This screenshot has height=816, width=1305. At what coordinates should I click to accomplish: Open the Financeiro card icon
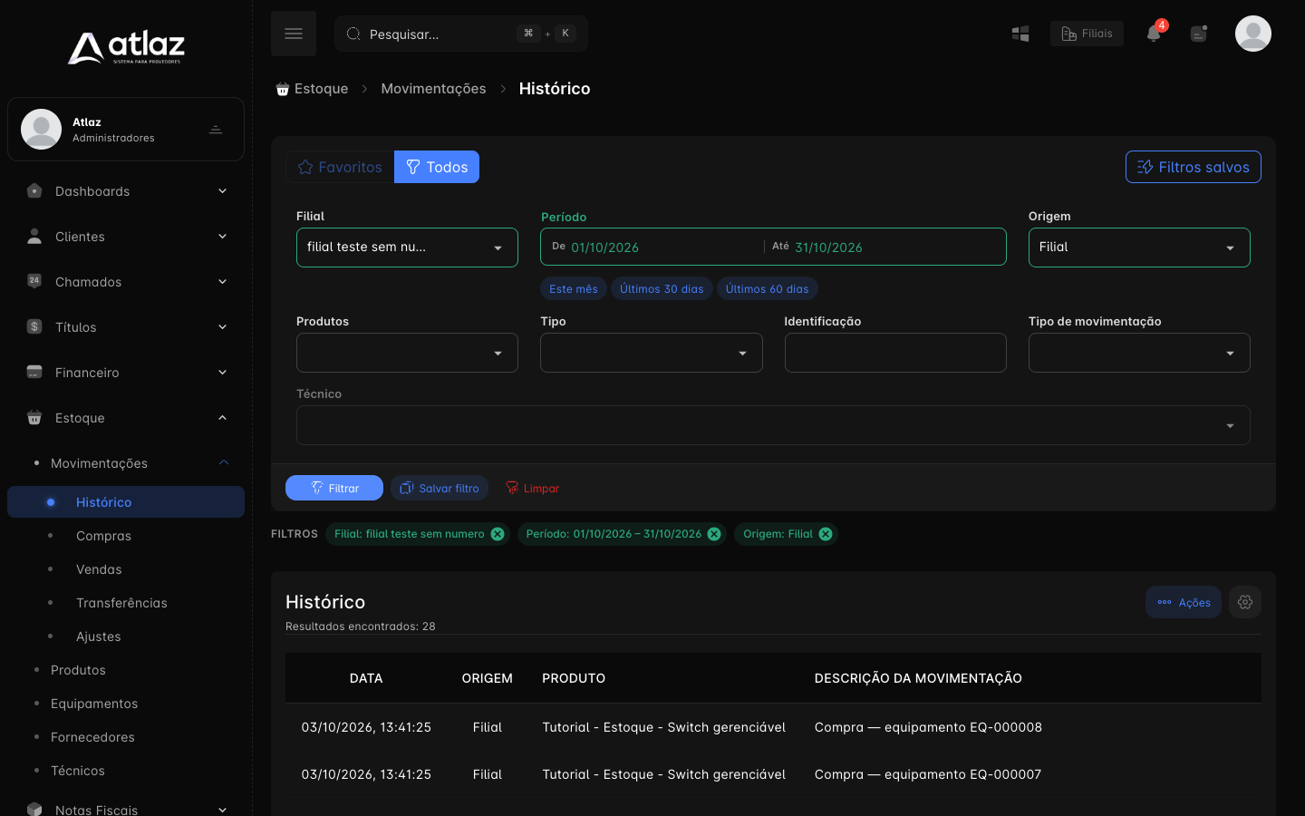34,372
